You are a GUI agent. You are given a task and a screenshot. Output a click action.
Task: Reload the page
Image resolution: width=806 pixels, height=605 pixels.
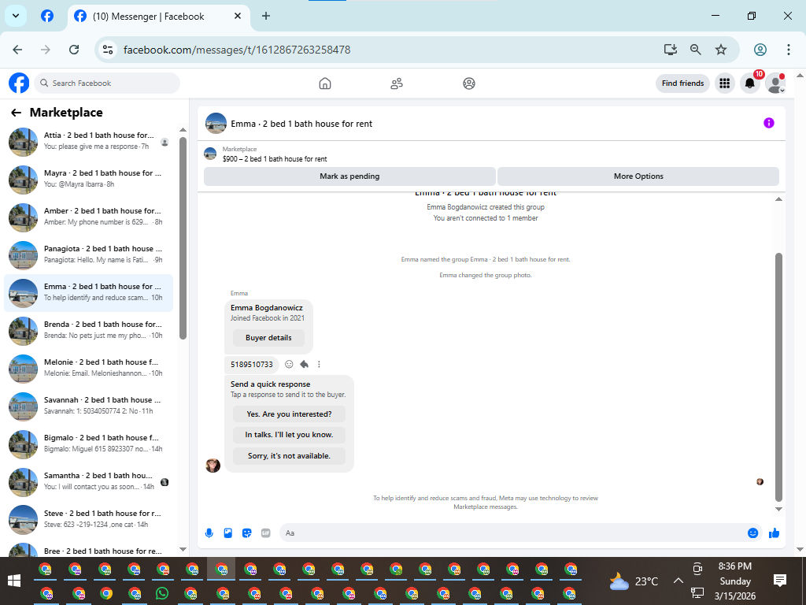(x=74, y=50)
